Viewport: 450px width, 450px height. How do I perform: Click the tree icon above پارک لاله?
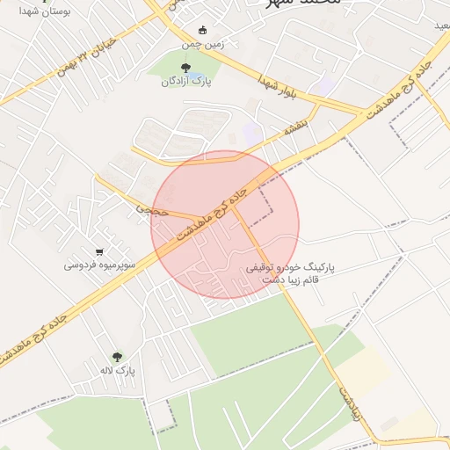(117, 357)
